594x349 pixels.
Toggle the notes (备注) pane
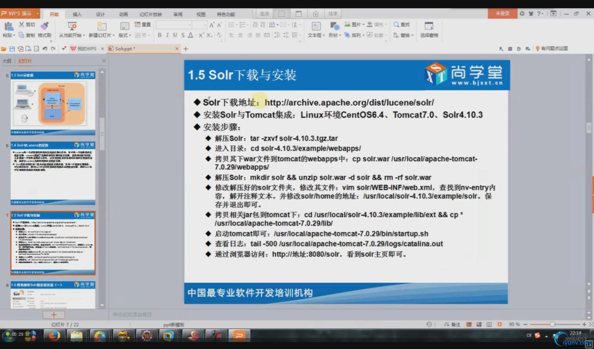pyautogui.click(x=452, y=324)
